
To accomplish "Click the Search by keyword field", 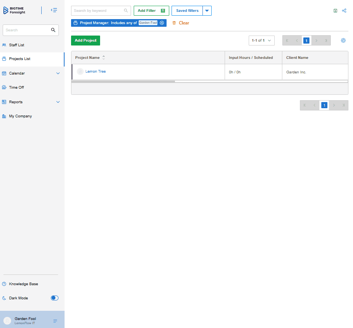I will [101, 11].
